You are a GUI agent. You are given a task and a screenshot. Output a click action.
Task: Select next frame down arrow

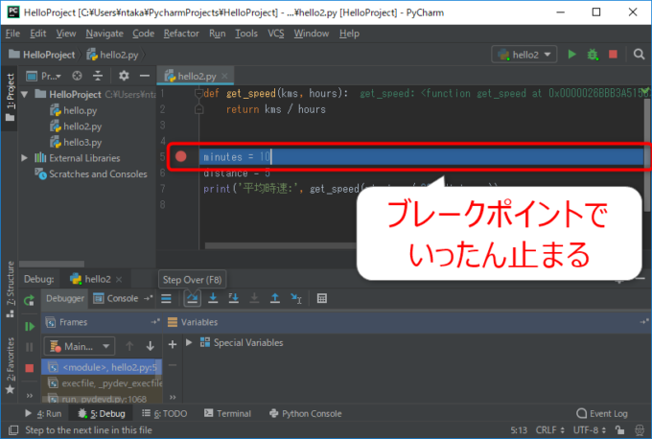(151, 346)
